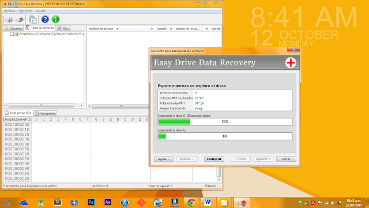
Task: Switch to the Tipos de archivos tab
Action: (x=40, y=28)
